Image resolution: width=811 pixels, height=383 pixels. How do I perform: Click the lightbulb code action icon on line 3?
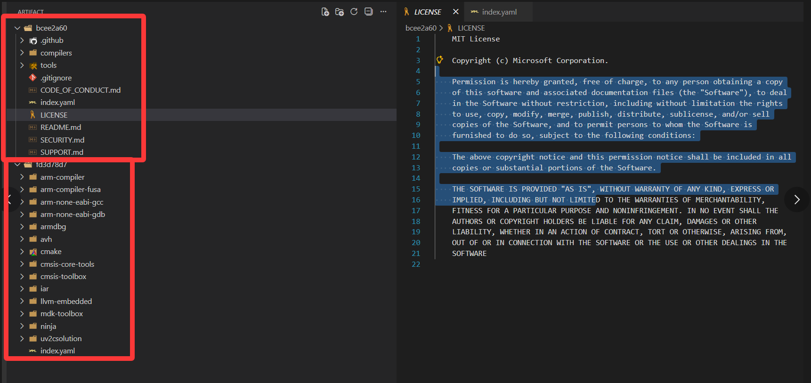[x=440, y=60]
